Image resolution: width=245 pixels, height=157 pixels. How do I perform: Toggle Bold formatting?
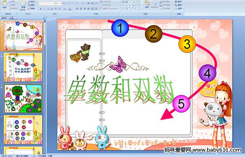[40, 9]
